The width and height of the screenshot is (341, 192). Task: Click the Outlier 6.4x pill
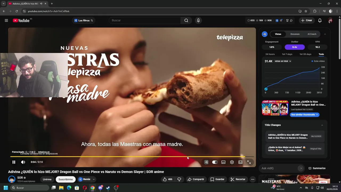pos(295,47)
